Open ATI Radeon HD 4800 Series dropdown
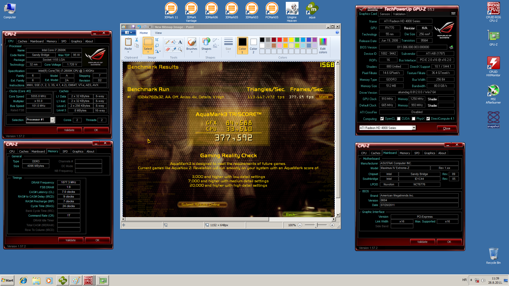This screenshot has width=509, height=286. [x=414, y=128]
